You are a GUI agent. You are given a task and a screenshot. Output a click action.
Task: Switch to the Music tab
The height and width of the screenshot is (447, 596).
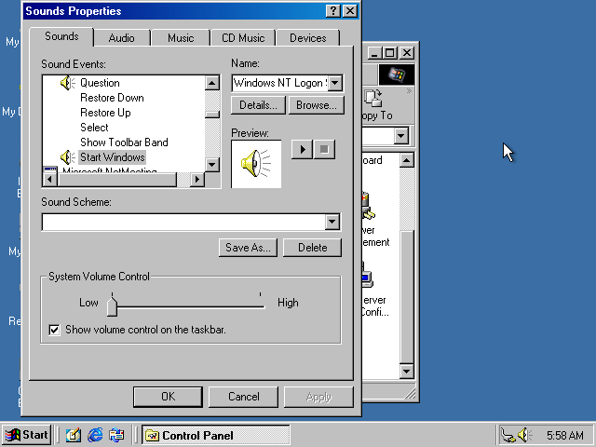181,38
